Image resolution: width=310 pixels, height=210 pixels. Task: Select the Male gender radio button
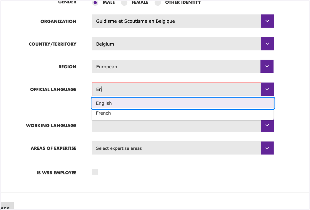(x=95, y=3)
